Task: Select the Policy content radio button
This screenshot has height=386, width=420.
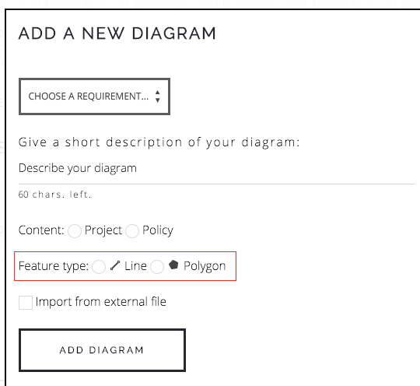Action: click(132, 231)
